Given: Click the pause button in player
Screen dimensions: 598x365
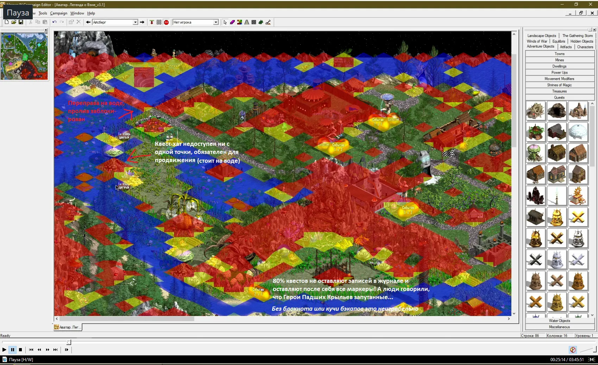Looking at the screenshot, I should pos(13,350).
